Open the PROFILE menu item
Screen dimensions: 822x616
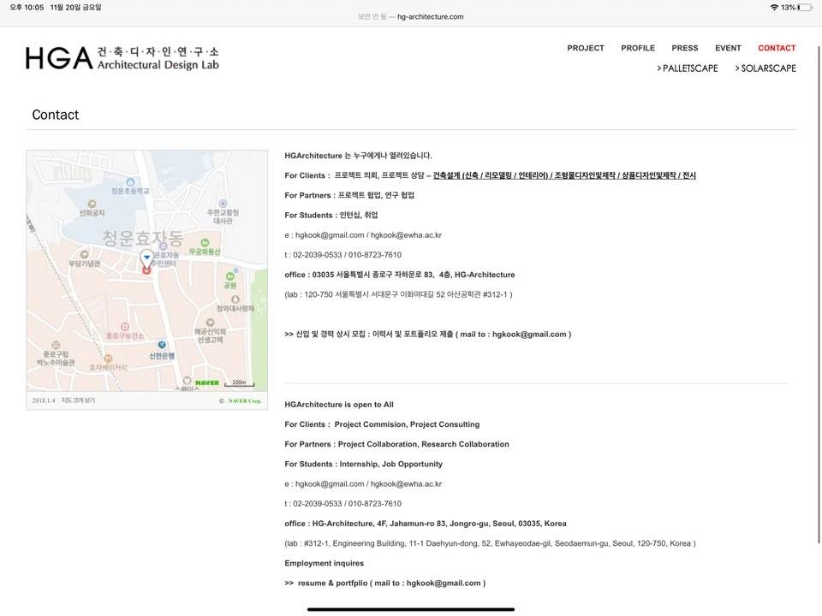click(637, 48)
